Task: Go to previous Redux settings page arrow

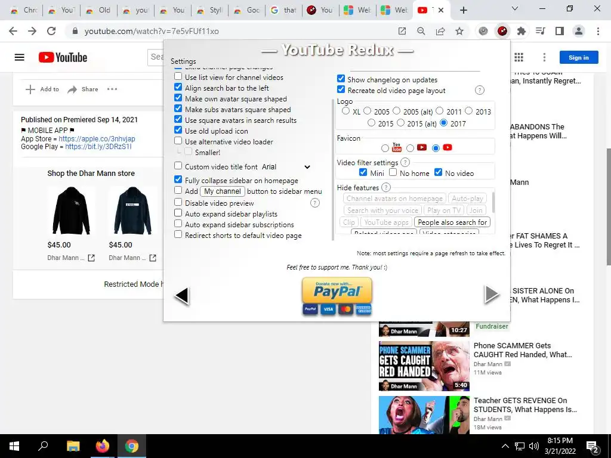Action: (182, 296)
